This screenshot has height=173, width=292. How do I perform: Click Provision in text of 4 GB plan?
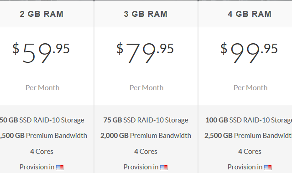click(x=245, y=167)
